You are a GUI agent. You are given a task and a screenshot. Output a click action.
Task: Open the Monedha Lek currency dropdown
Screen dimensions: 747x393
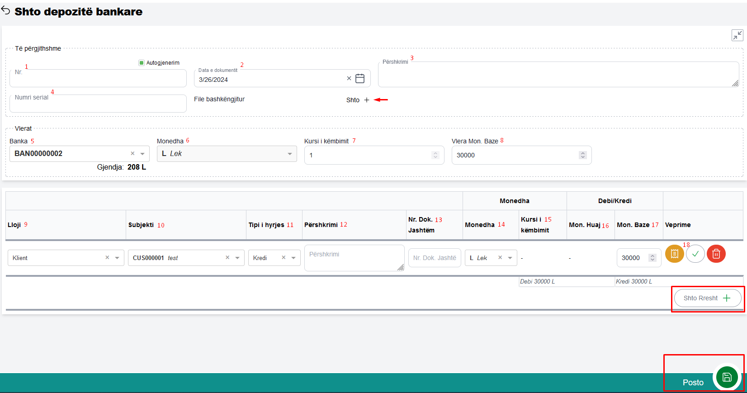coord(289,154)
